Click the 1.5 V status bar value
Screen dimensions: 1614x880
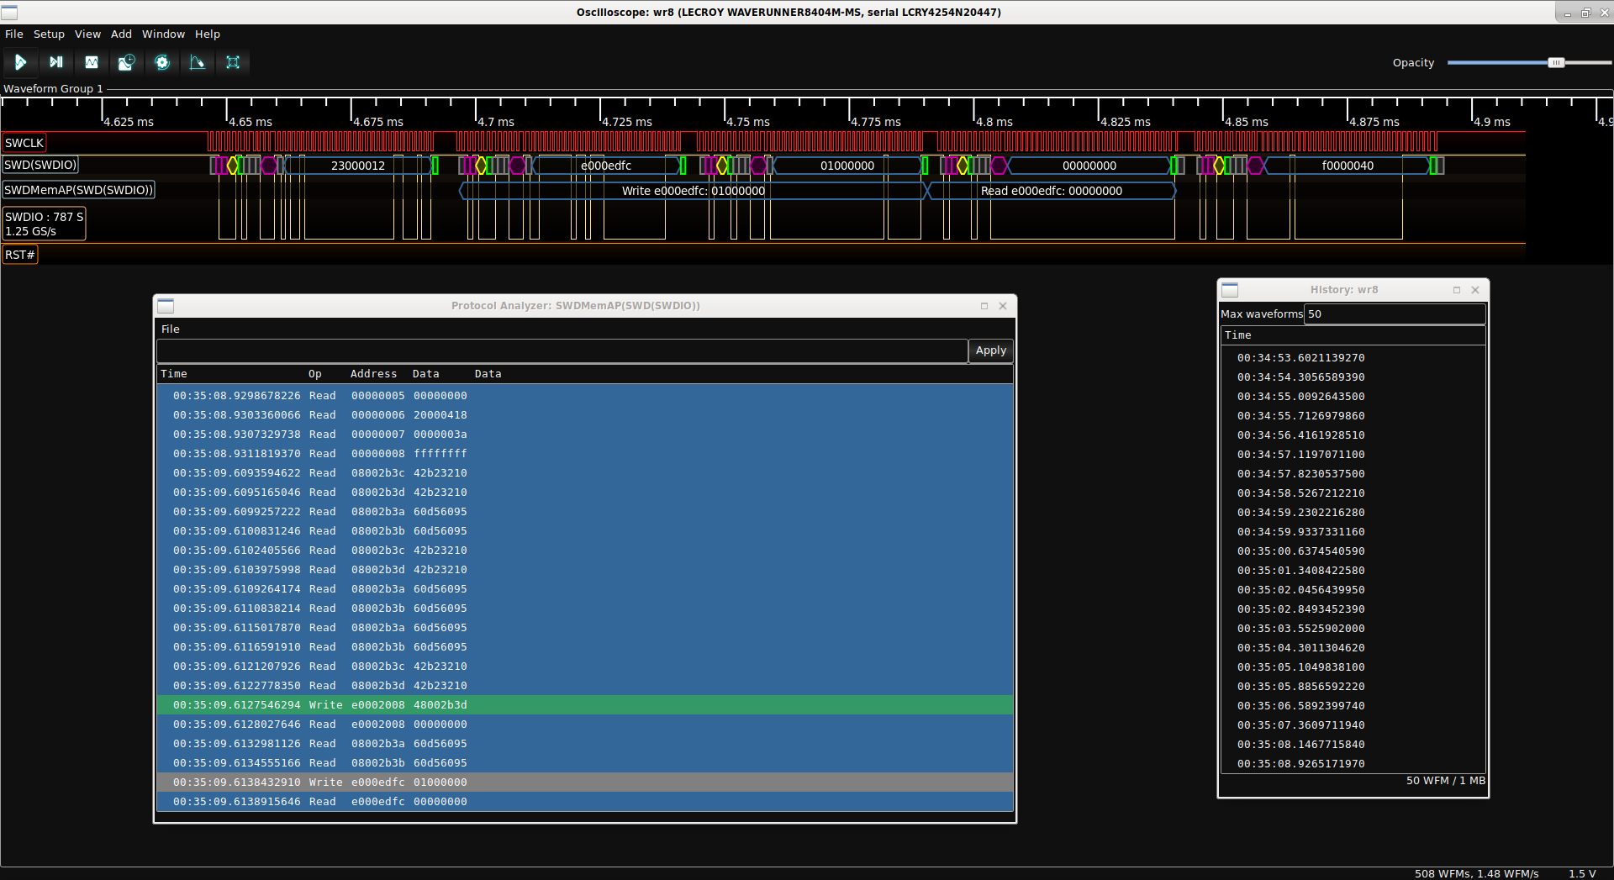(1582, 873)
